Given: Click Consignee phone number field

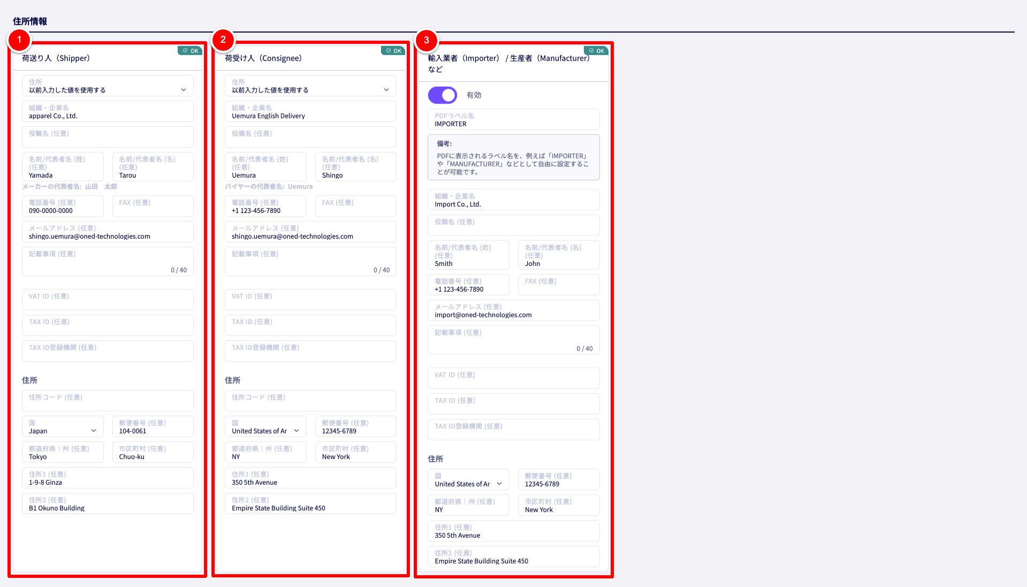Looking at the screenshot, I should click(x=265, y=207).
